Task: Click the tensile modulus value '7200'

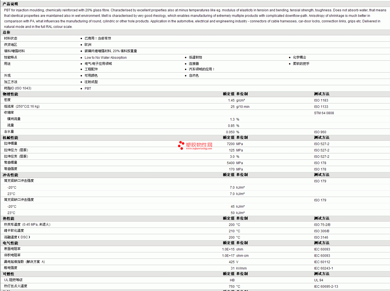Action: pos(231,144)
